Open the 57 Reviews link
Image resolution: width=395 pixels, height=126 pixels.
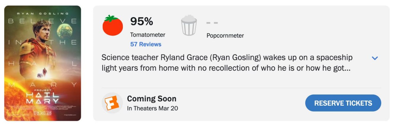tap(146, 44)
